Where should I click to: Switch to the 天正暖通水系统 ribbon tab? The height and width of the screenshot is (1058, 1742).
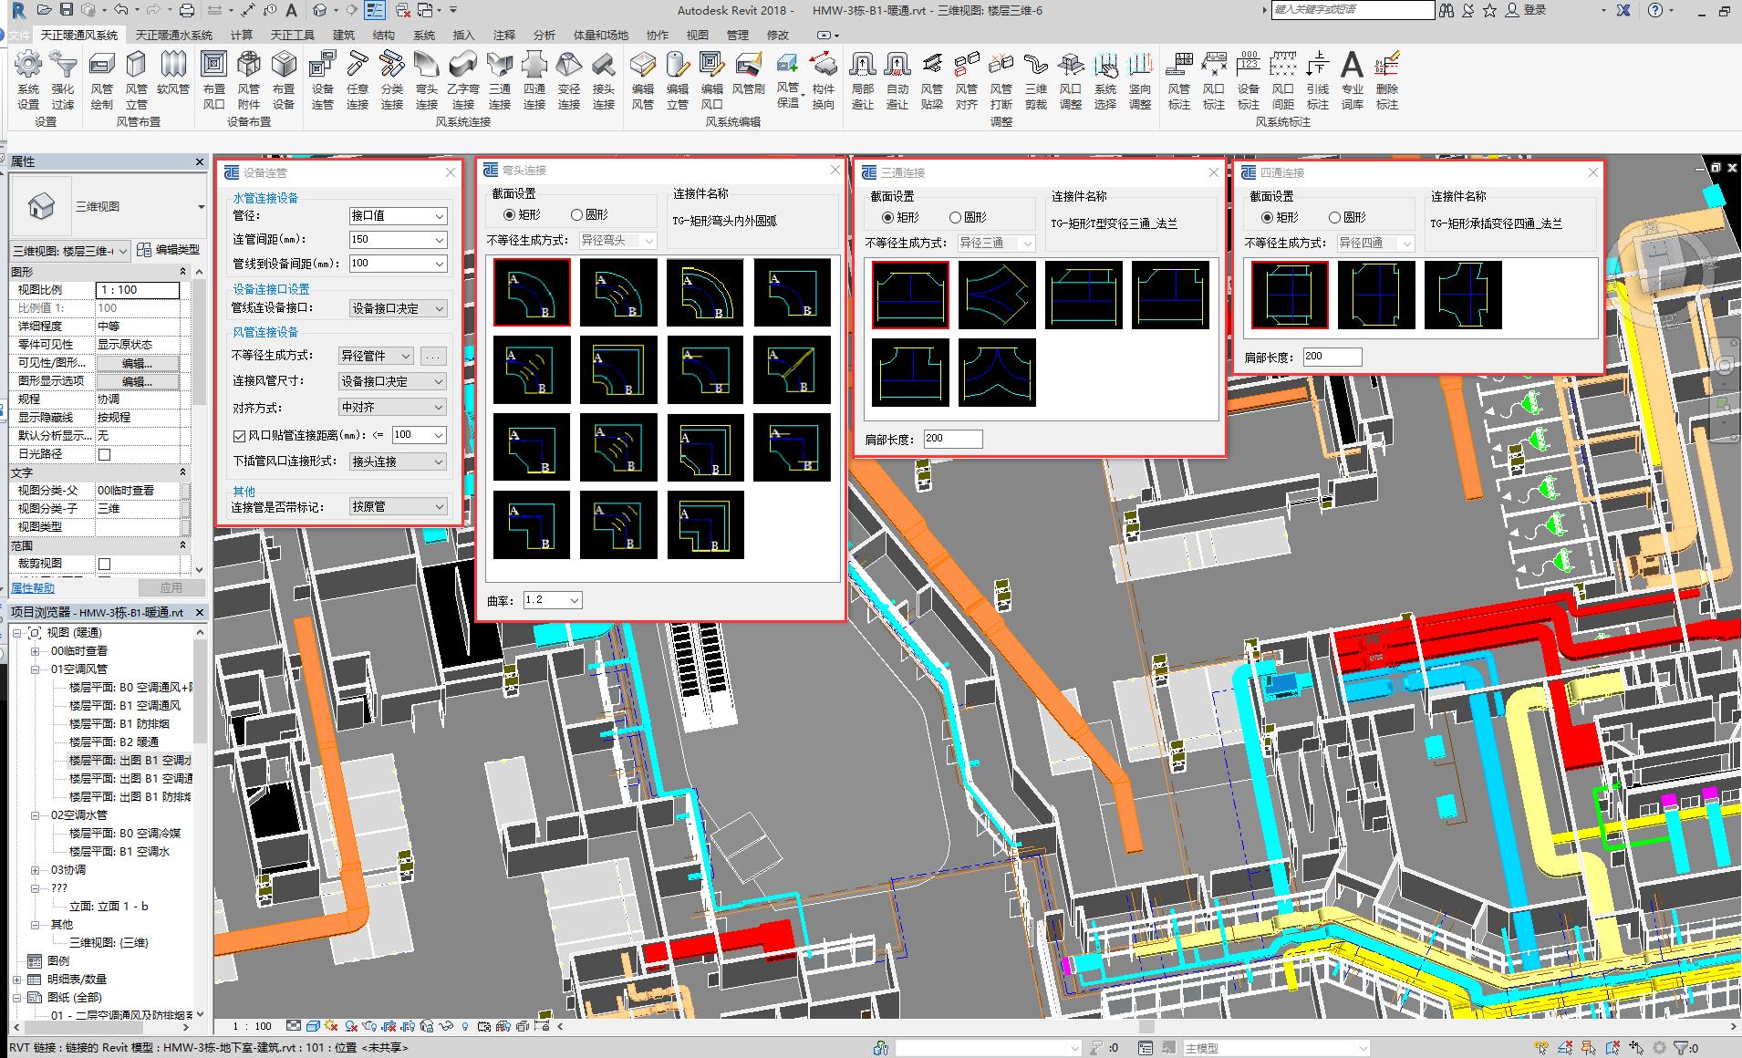coord(173,35)
